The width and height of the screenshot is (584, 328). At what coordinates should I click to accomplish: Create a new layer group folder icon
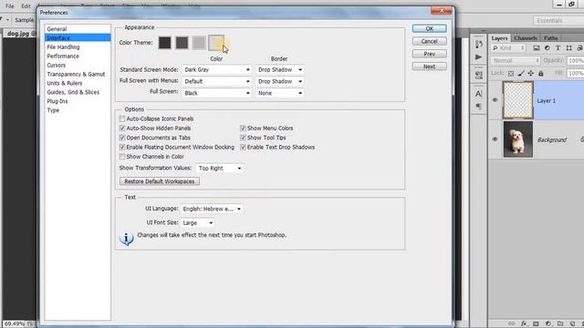tap(560, 323)
